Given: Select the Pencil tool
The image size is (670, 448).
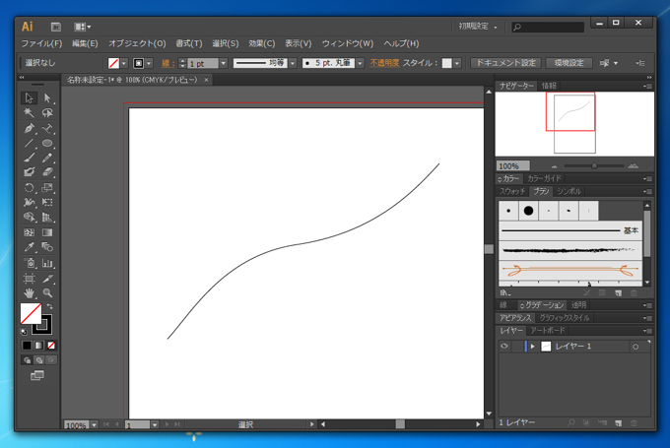Looking at the screenshot, I should coord(47,158).
